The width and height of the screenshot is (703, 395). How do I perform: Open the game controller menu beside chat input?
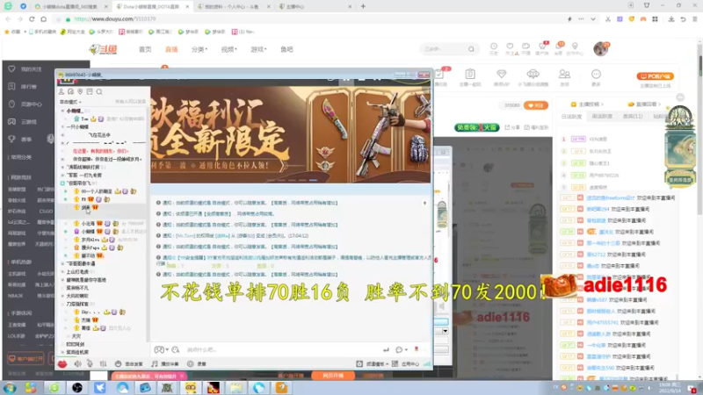click(161, 349)
